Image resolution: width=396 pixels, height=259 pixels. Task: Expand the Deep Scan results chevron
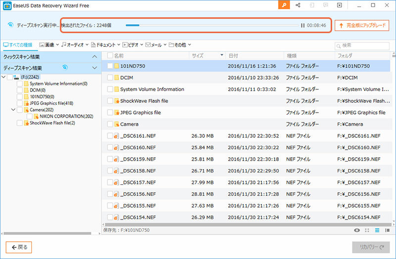(x=95, y=68)
